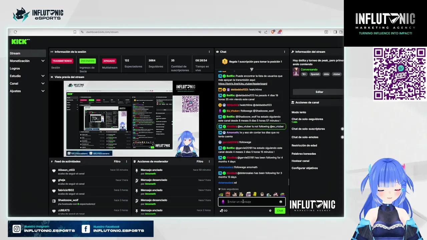Image resolution: width=427 pixels, height=240 pixels.
Task: Open Restricción de edad setting
Action: [x=304, y=145]
